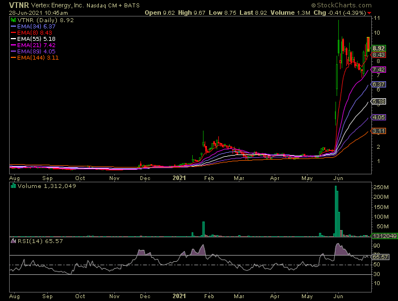Screen dimensions: 398x301
Task: Click the High 9.67 value in the header
Action: coord(192,12)
